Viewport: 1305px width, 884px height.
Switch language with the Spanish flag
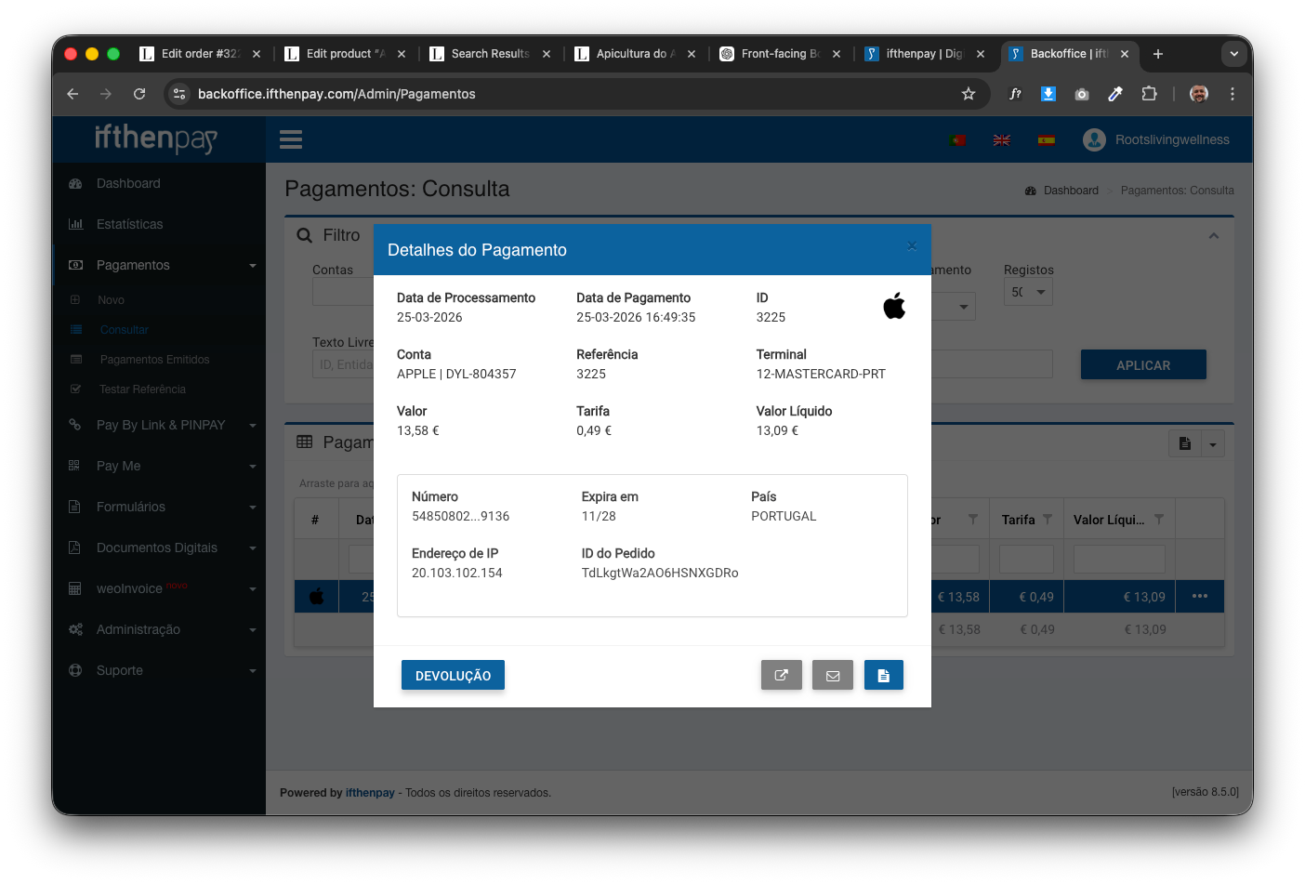point(1046,140)
